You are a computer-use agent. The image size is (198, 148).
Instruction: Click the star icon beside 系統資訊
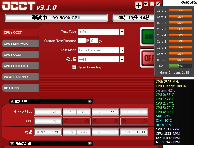[12, 143]
